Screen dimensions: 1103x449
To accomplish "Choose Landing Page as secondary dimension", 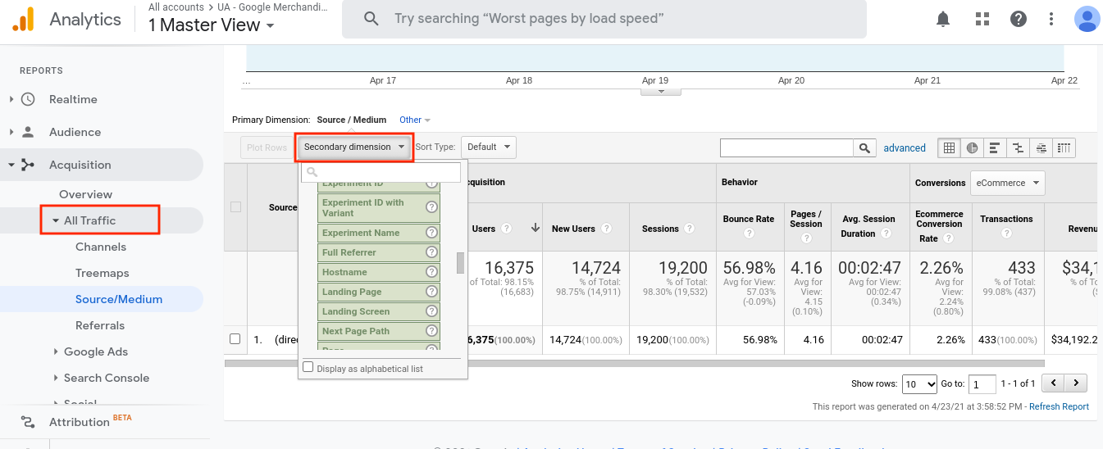I will coord(379,292).
